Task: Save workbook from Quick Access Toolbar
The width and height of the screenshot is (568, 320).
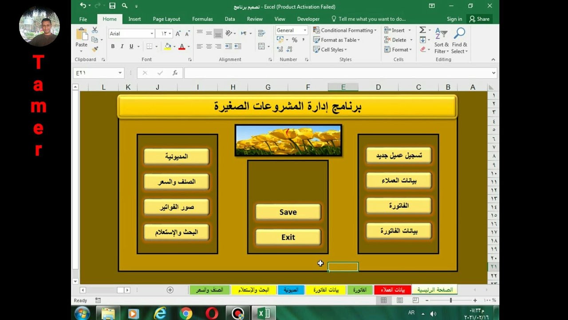Action: (112, 6)
